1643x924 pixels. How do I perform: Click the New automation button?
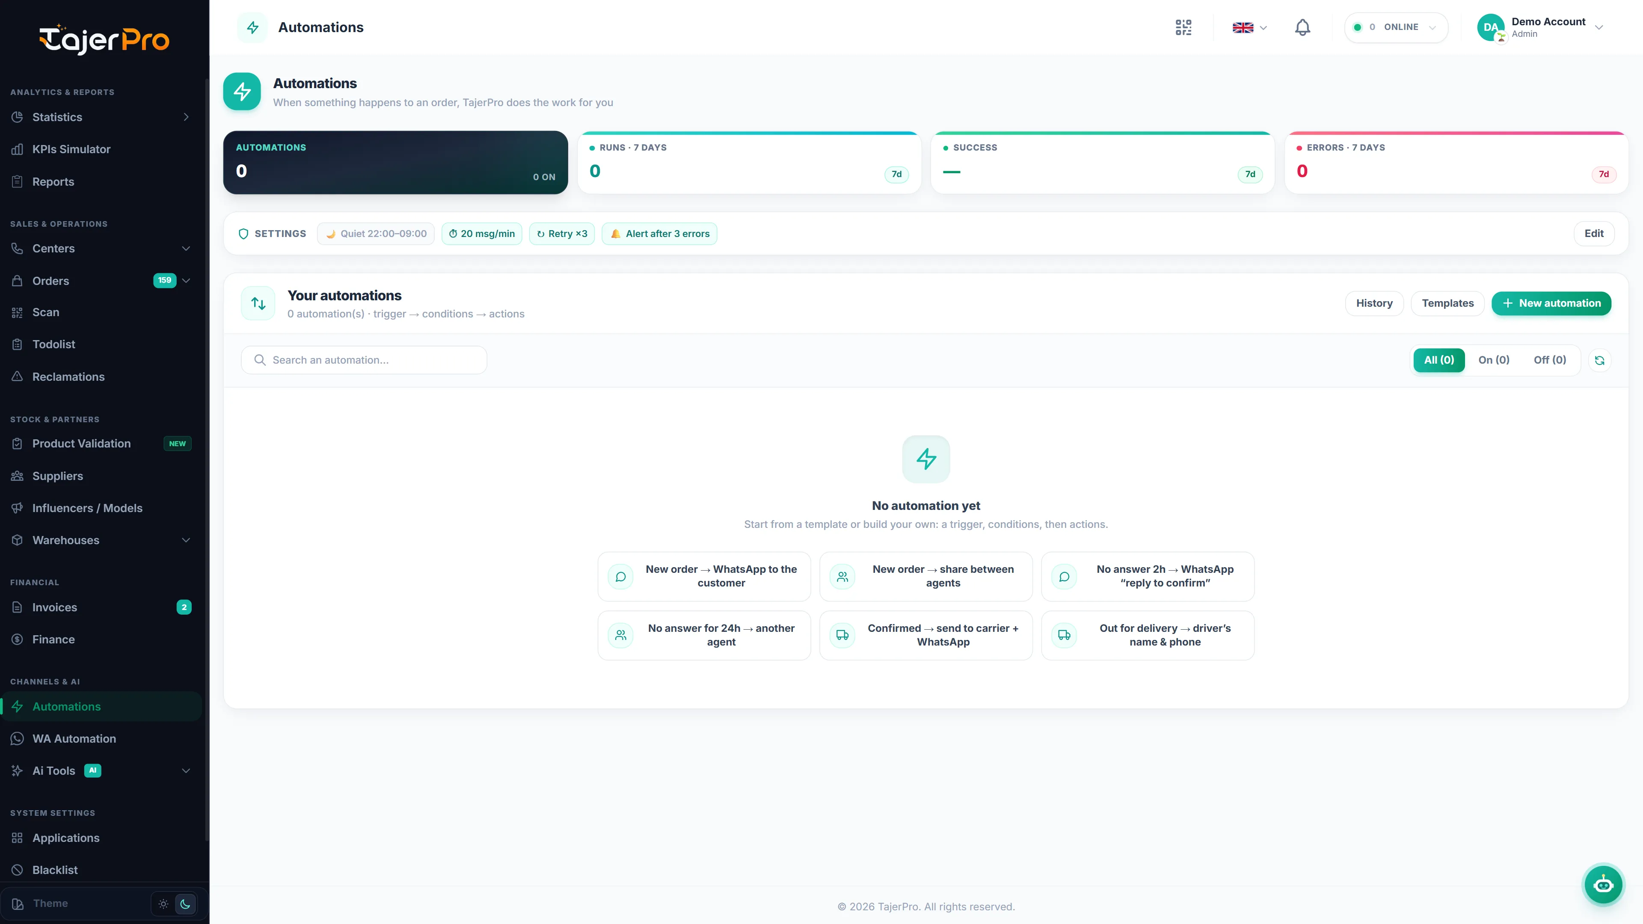[x=1551, y=304]
